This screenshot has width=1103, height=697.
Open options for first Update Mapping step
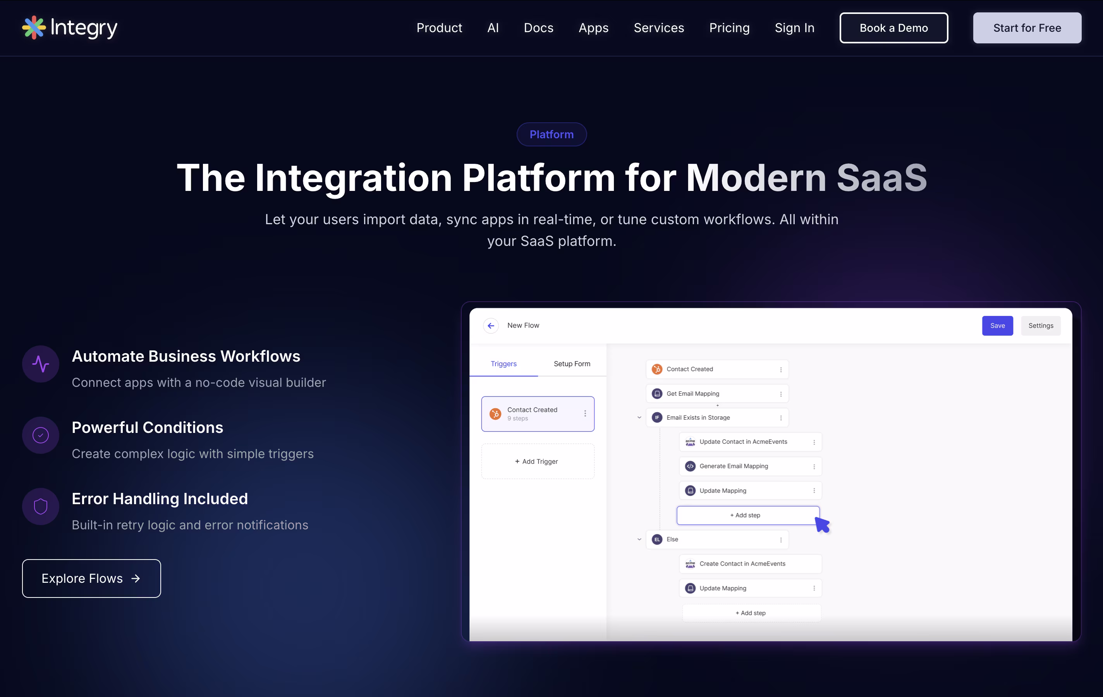point(814,491)
